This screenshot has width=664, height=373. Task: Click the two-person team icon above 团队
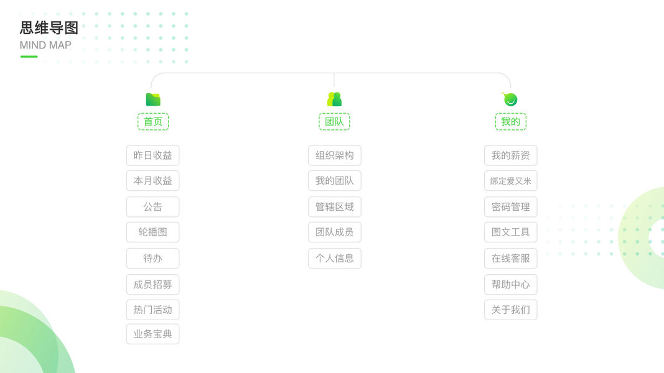(334, 99)
